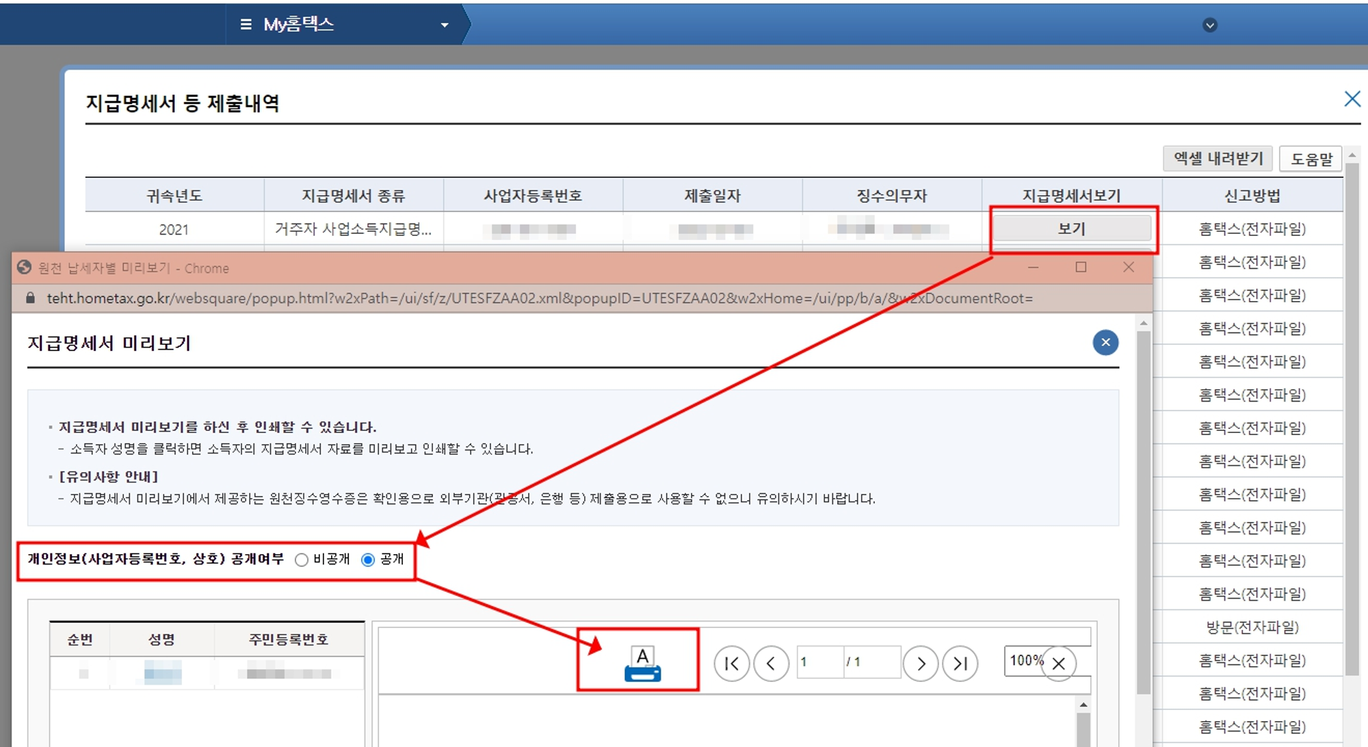1368x747 pixels.
Task: Click the circular chevron in top header
Action: [x=1209, y=25]
